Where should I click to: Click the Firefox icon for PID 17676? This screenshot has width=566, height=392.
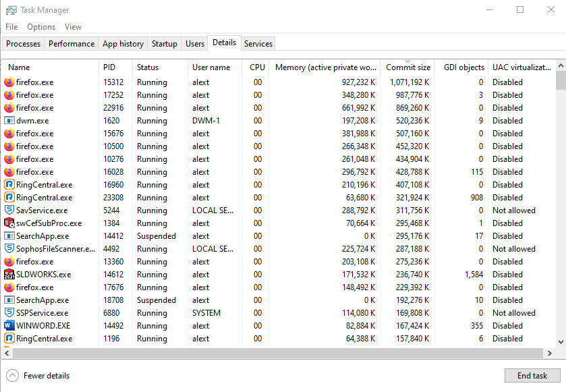(9, 287)
